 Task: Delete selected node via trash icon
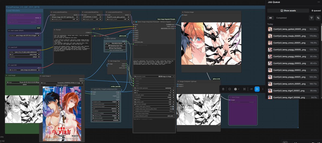click(x=223, y=89)
